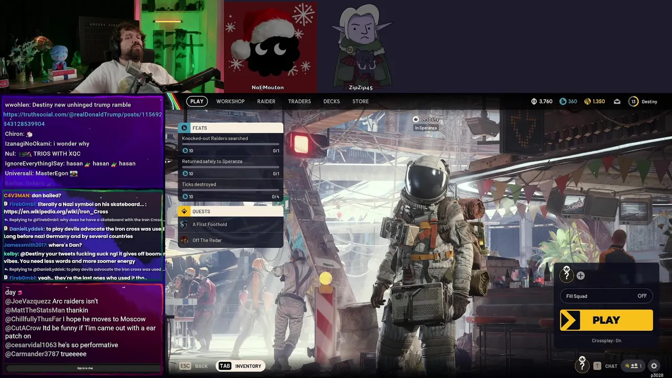This screenshot has height=378, width=672.
Task: Click the Destiny In Speranza nameplate above the character
Action: pos(426,123)
